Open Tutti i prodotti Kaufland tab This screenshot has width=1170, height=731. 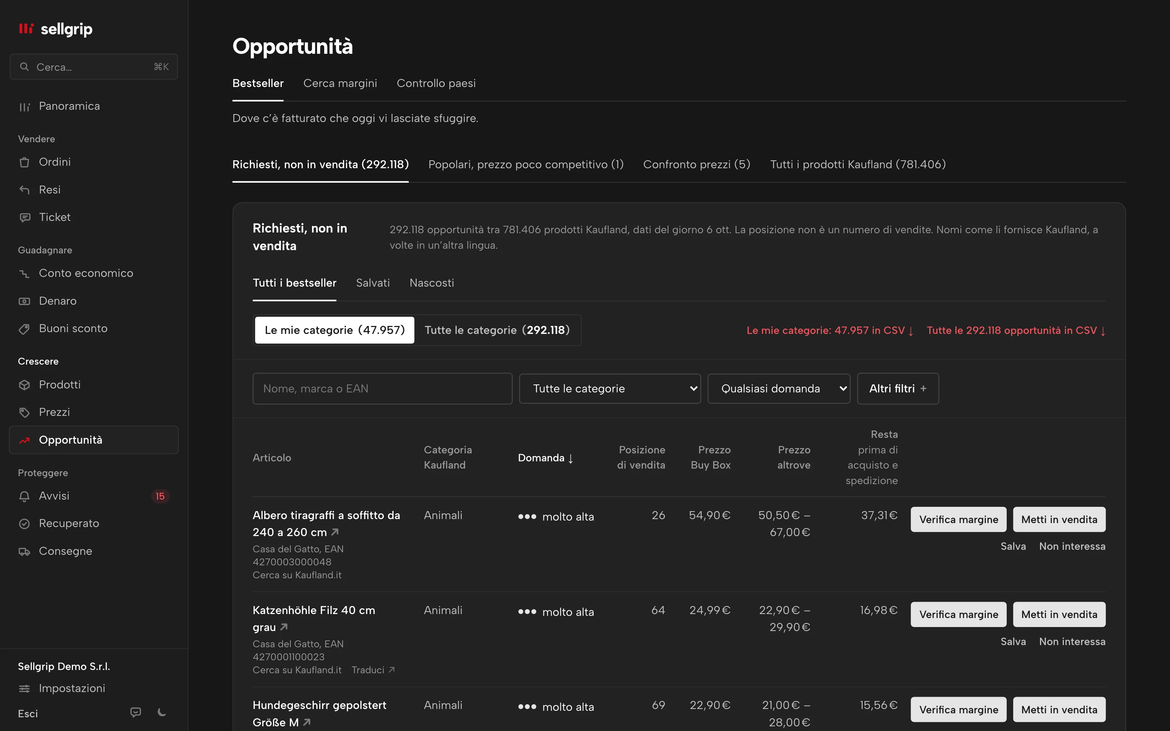tap(858, 164)
